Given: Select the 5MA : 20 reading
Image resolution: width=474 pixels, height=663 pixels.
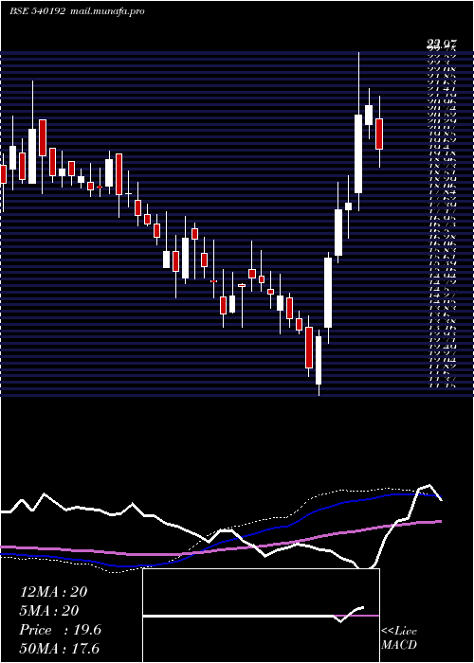Looking at the screenshot, I should point(49,611).
